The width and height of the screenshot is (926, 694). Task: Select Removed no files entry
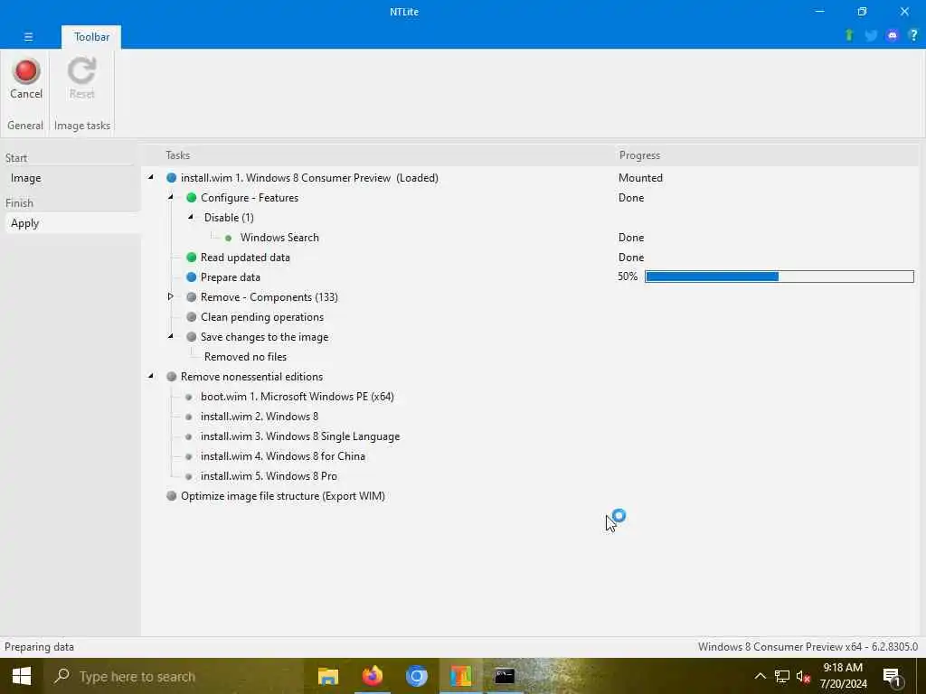coord(245,356)
